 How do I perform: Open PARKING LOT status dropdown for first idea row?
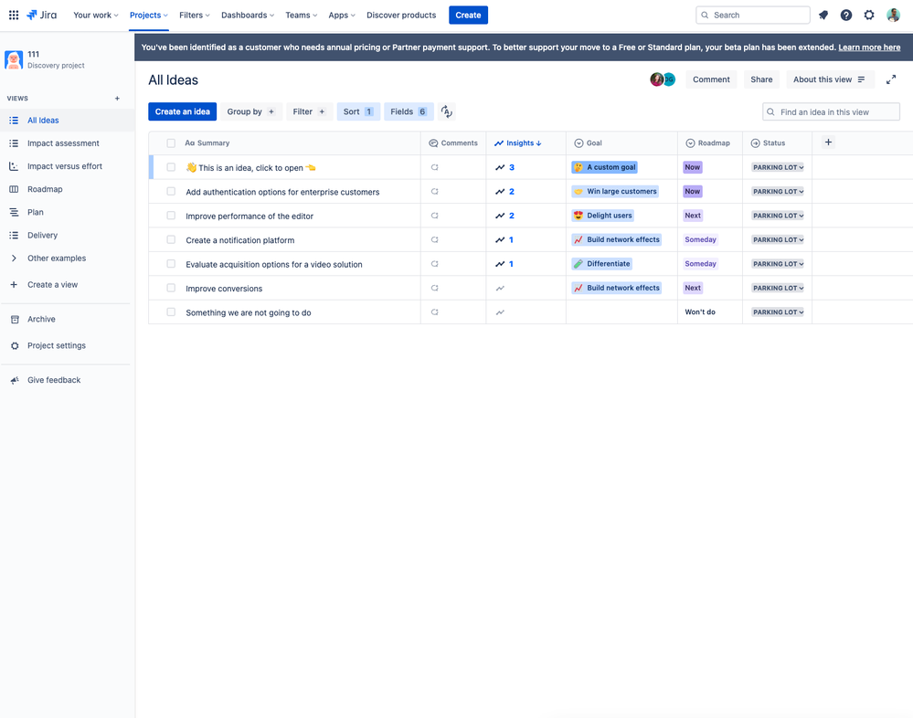(x=778, y=167)
